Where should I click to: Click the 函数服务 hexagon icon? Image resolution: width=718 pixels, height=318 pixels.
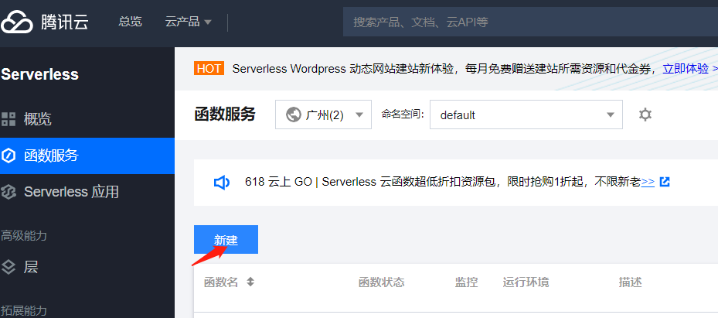[x=9, y=156]
